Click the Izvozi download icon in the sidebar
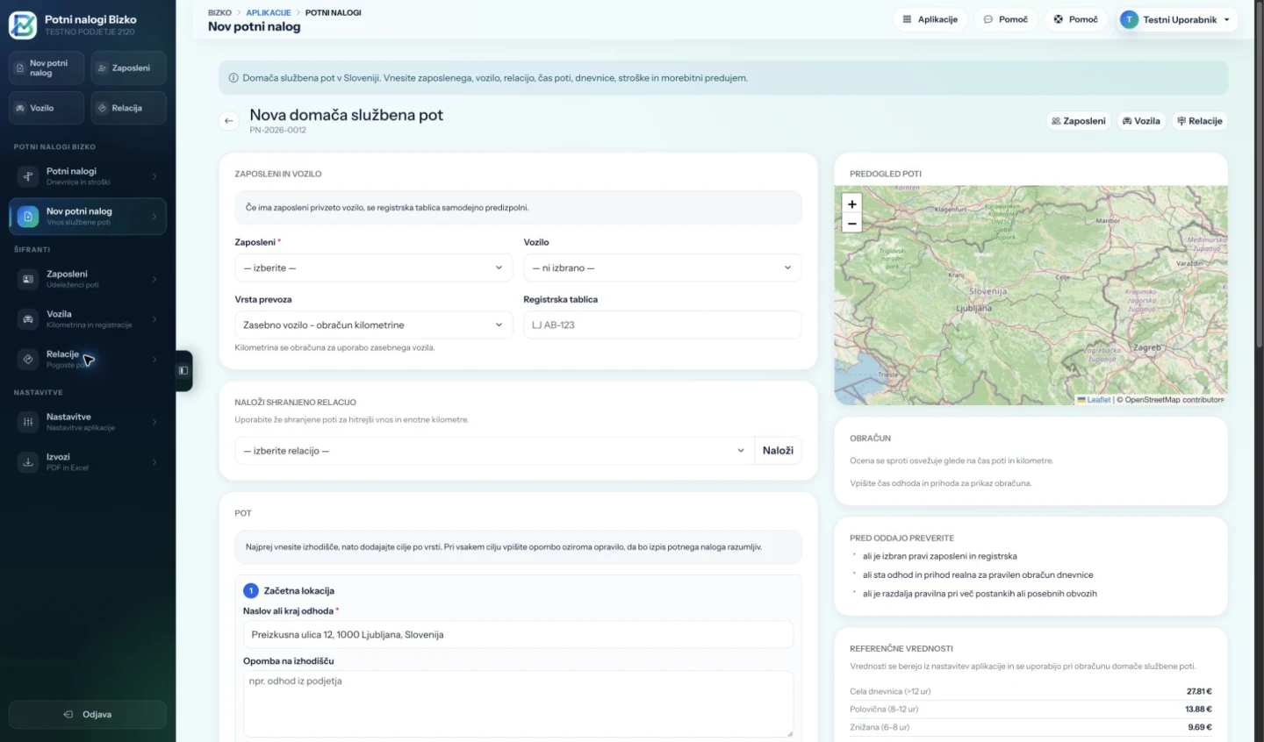 pyautogui.click(x=28, y=462)
